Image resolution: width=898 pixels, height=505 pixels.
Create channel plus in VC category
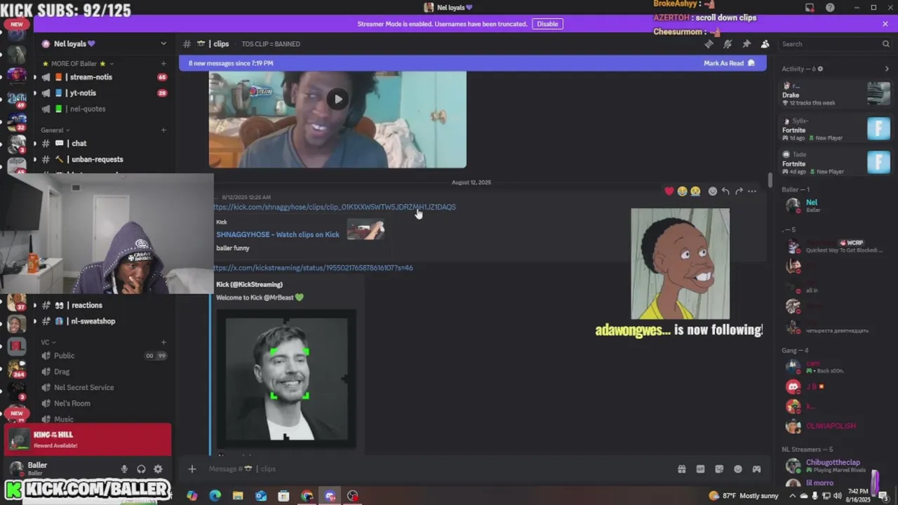(163, 342)
